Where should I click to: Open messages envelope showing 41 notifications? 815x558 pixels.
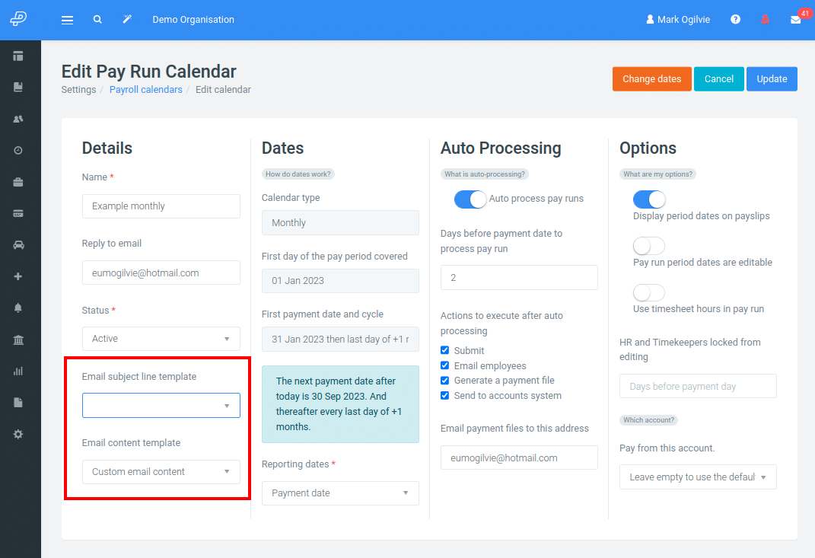[796, 19]
